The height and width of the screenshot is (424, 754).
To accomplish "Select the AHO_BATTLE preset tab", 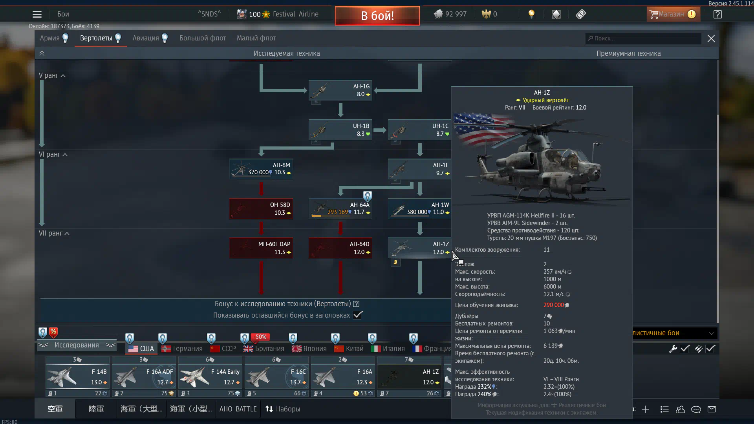I will (x=238, y=409).
